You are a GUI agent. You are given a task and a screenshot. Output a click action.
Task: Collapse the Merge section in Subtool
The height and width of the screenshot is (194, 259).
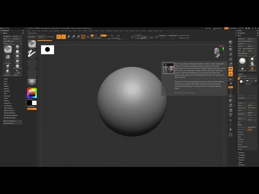[240, 125]
